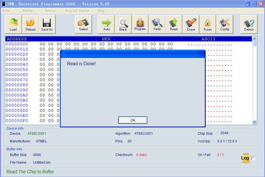The width and height of the screenshot is (265, 177).
Task: Open the Device menu
Action: click(x=50, y=10)
